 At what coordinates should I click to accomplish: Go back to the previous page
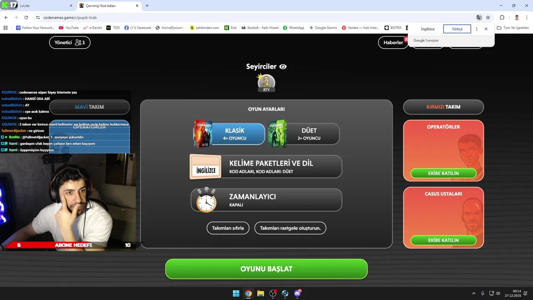click(x=6, y=17)
